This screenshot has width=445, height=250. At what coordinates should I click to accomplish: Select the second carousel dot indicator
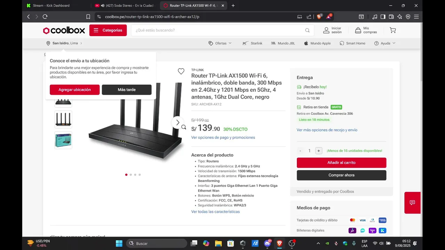click(131, 175)
